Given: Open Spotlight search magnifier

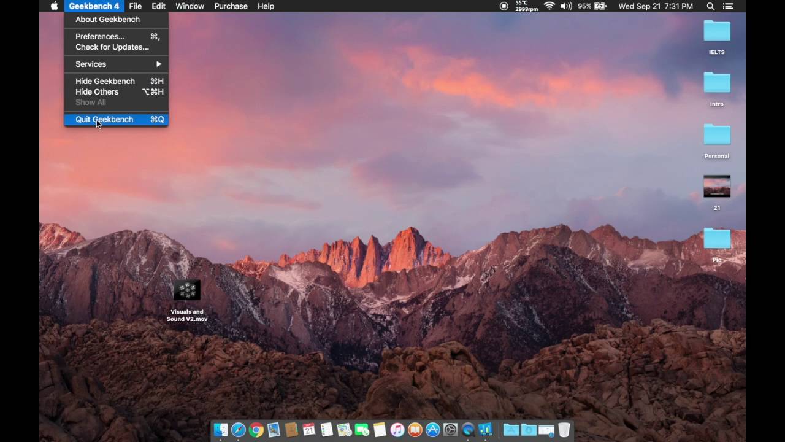Looking at the screenshot, I should 710,6.
